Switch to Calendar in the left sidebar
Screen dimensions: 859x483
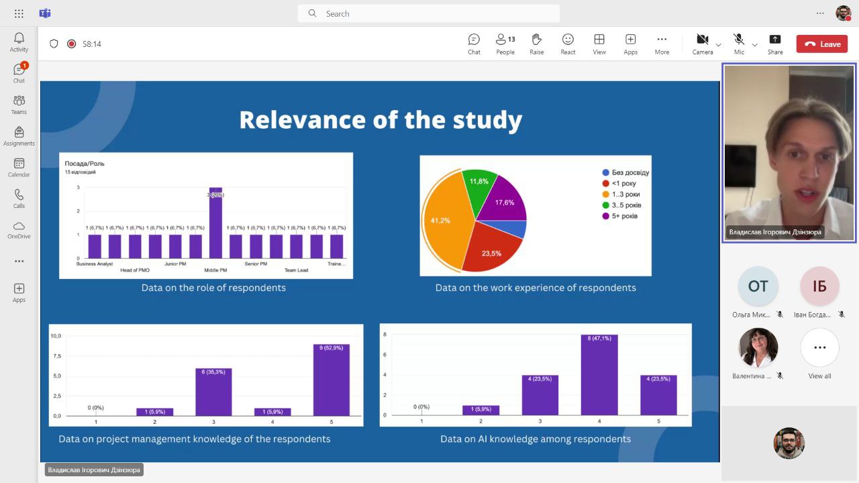(x=19, y=168)
